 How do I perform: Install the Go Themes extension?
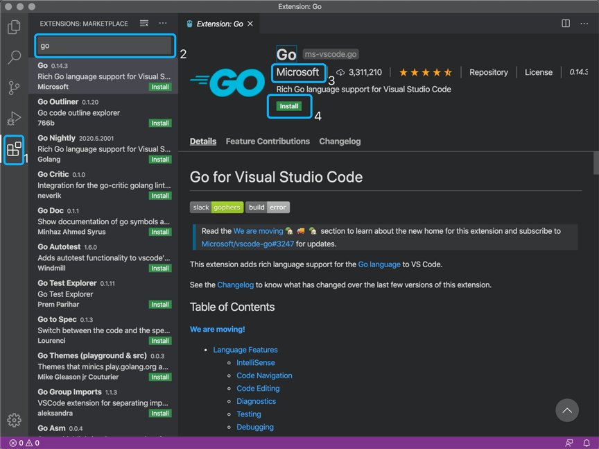pos(160,377)
